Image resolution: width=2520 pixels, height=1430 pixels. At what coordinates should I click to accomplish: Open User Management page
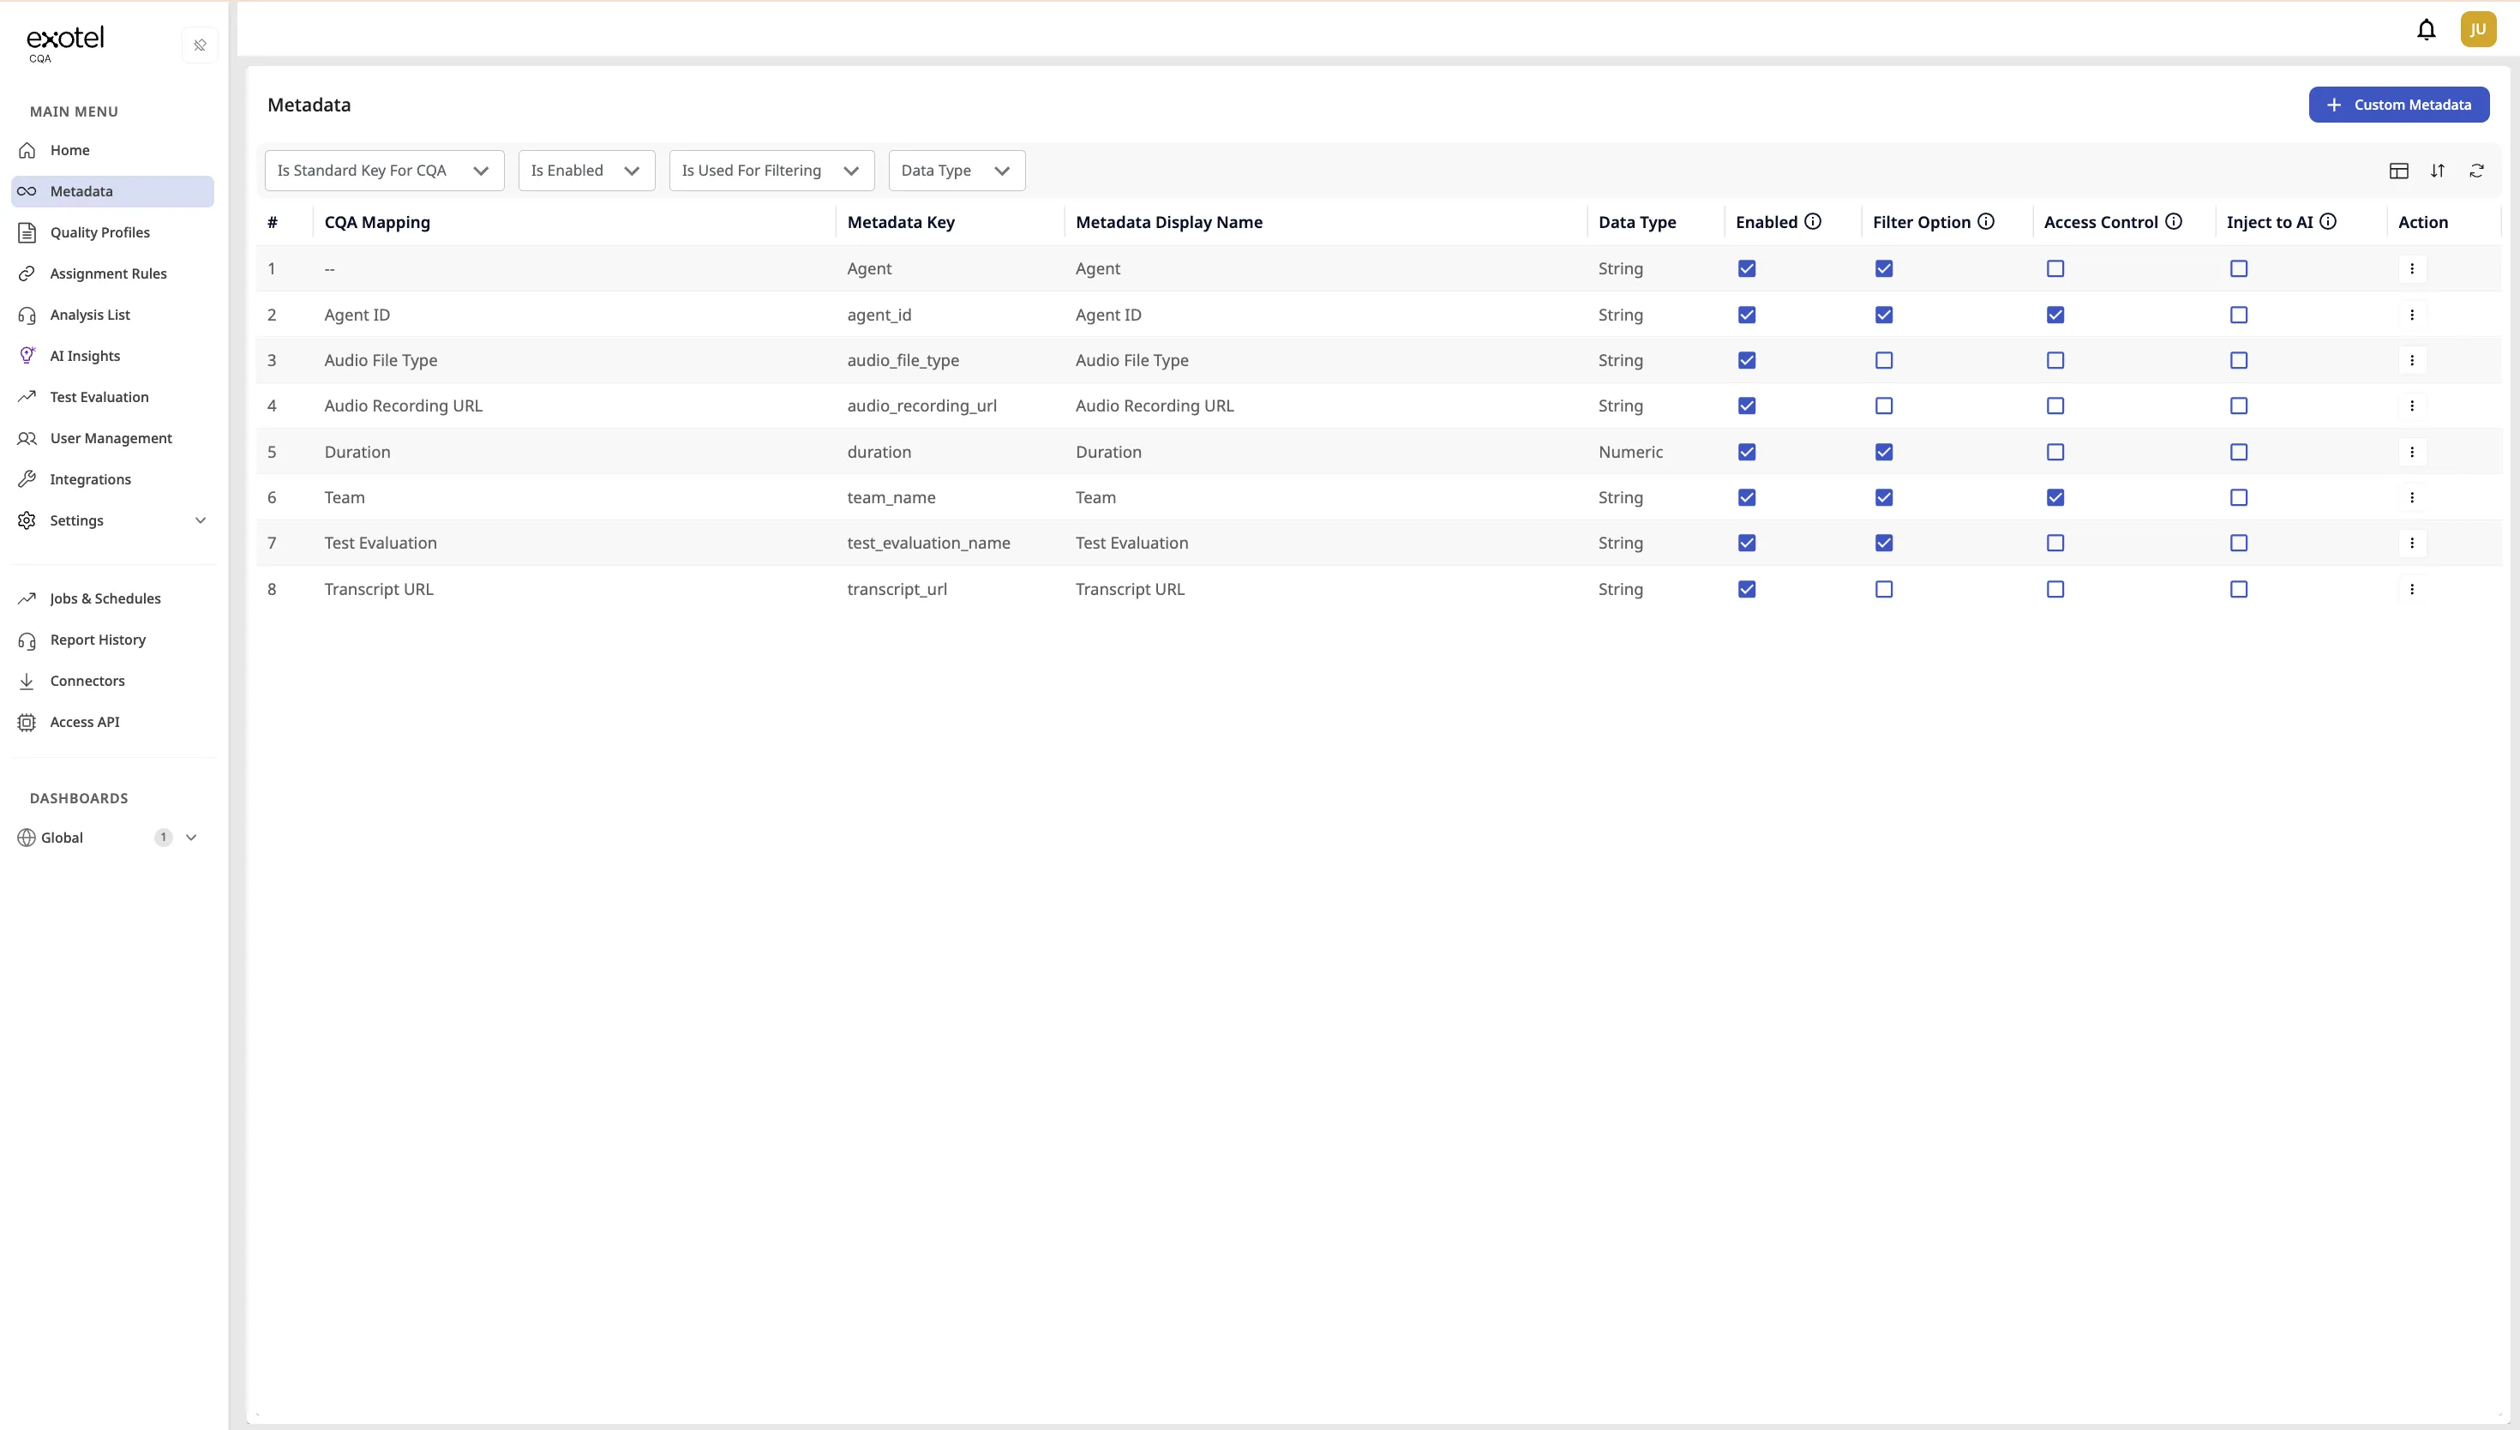112,438
